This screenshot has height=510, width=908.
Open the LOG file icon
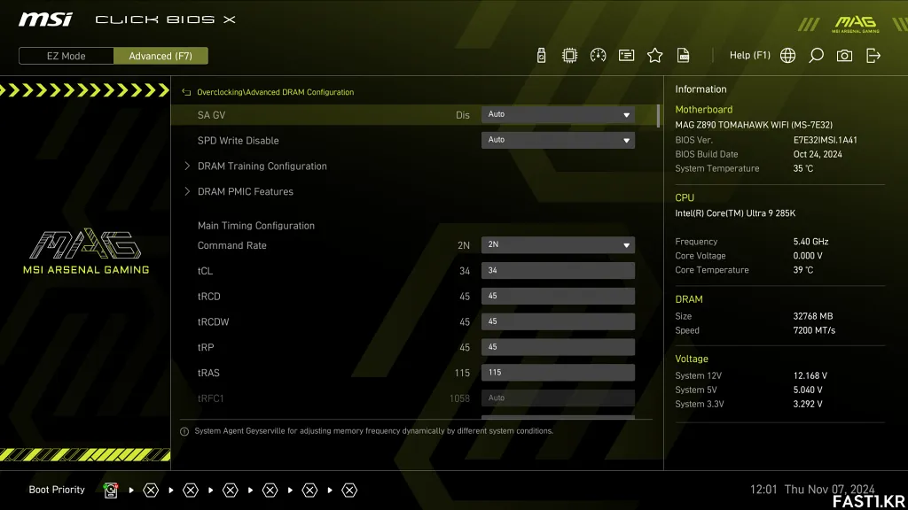[x=684, y=56]
